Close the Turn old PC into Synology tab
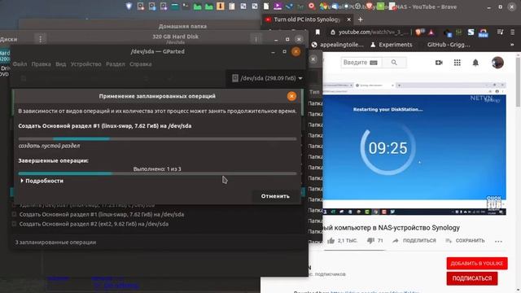 pos(348,20)
